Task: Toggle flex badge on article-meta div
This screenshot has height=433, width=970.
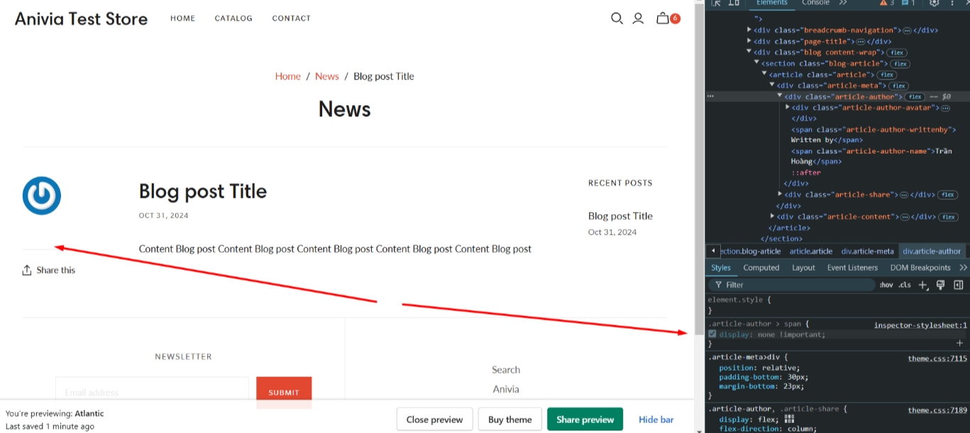Action: tap(899, 86)
